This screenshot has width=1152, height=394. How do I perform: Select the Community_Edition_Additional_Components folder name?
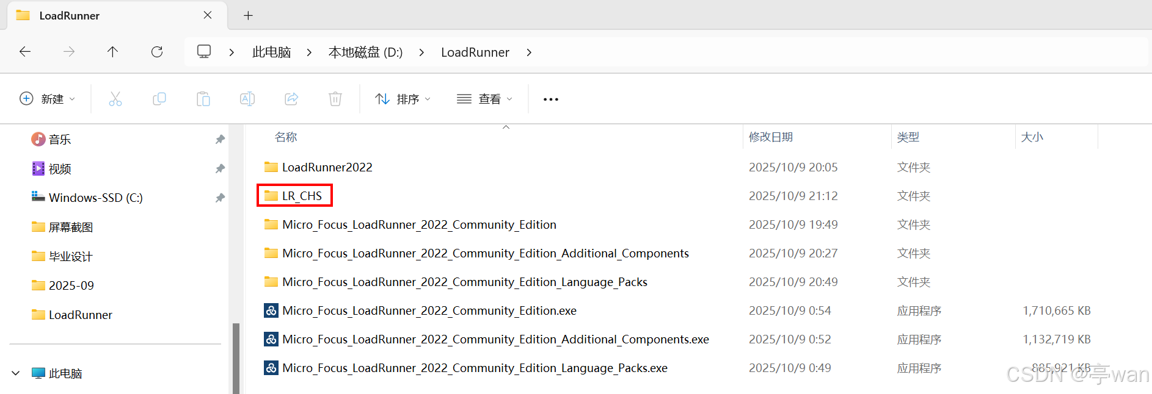[x=486, y=253]
